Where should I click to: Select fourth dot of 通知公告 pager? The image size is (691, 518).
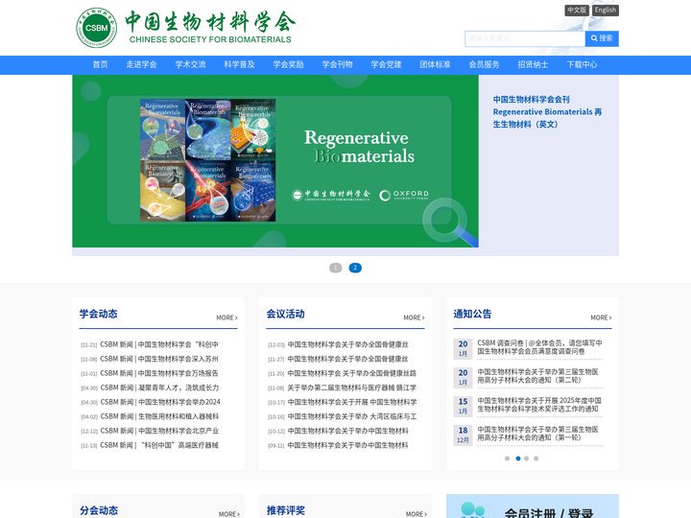coord(536,459)
